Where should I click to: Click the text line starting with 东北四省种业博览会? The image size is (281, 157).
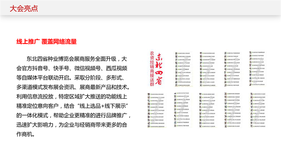77,59
